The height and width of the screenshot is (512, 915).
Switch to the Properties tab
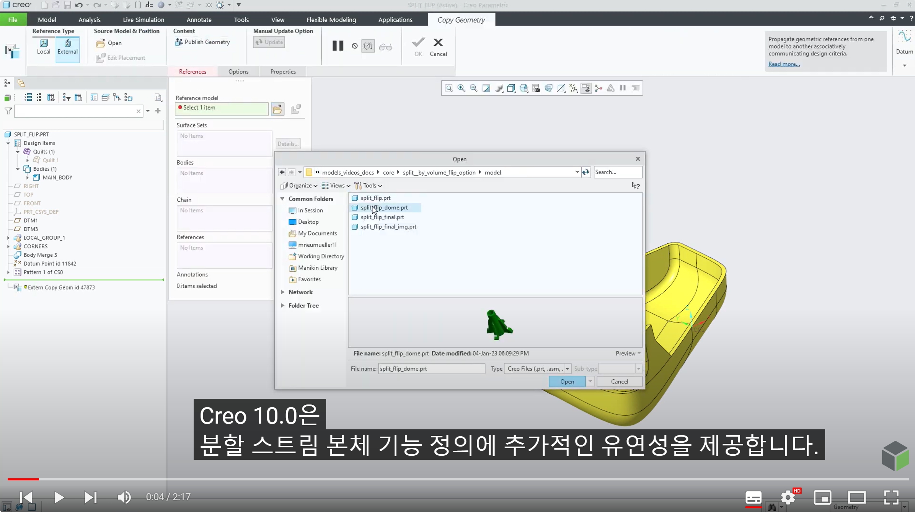(283, 72)
